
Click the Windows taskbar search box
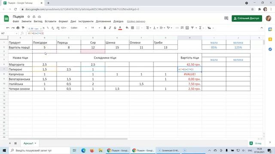[x=39, y=150]
